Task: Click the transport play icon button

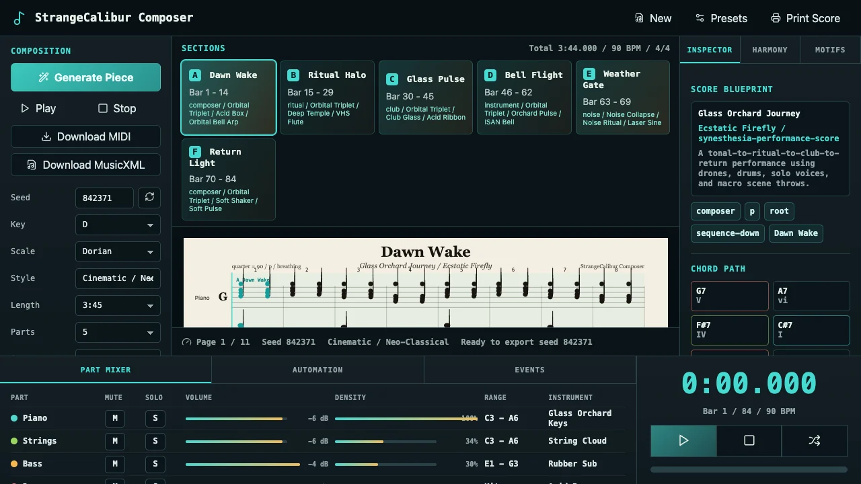Action: [x=683, y=440]
